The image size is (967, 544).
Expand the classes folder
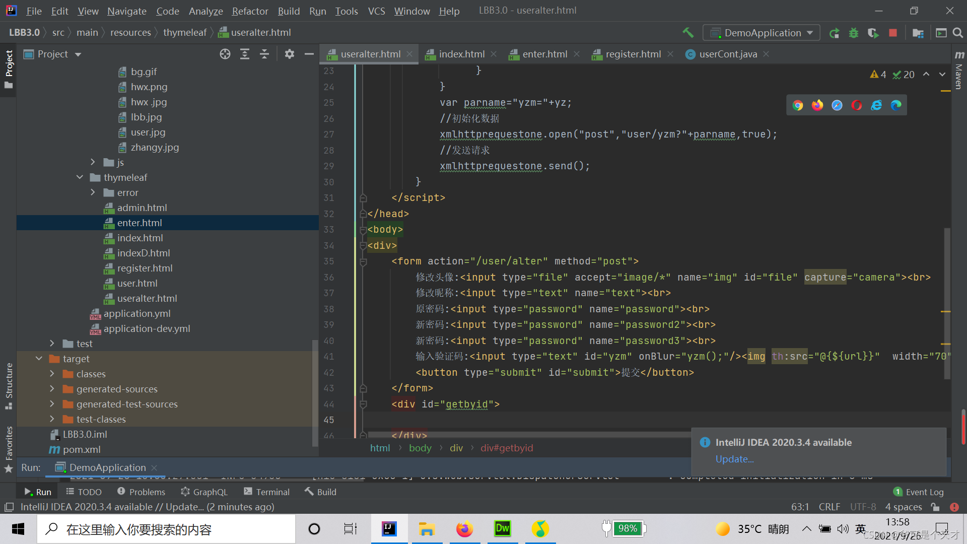coord(52,374)
